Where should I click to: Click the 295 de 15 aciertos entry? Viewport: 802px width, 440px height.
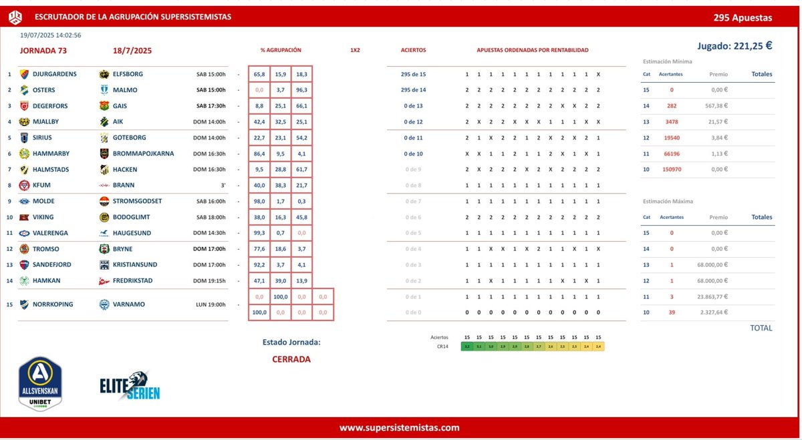413,74
